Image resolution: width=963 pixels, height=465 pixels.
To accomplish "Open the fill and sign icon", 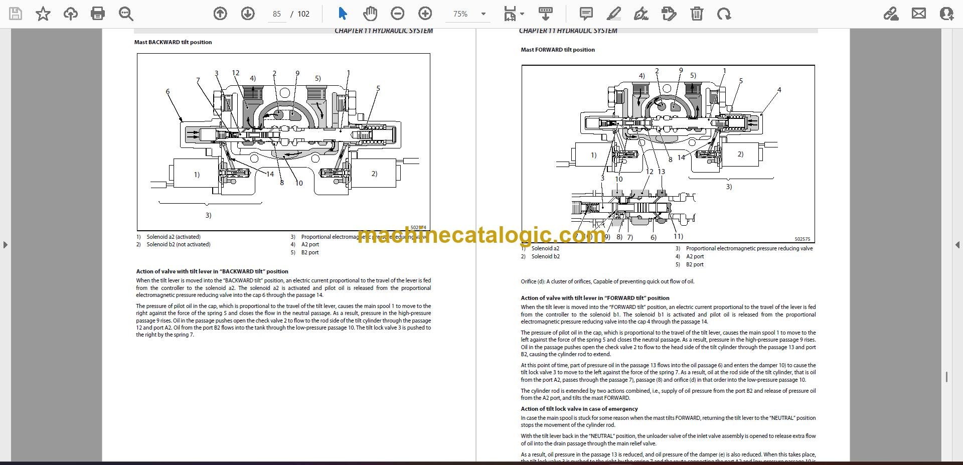I will (x=891, y=14).
